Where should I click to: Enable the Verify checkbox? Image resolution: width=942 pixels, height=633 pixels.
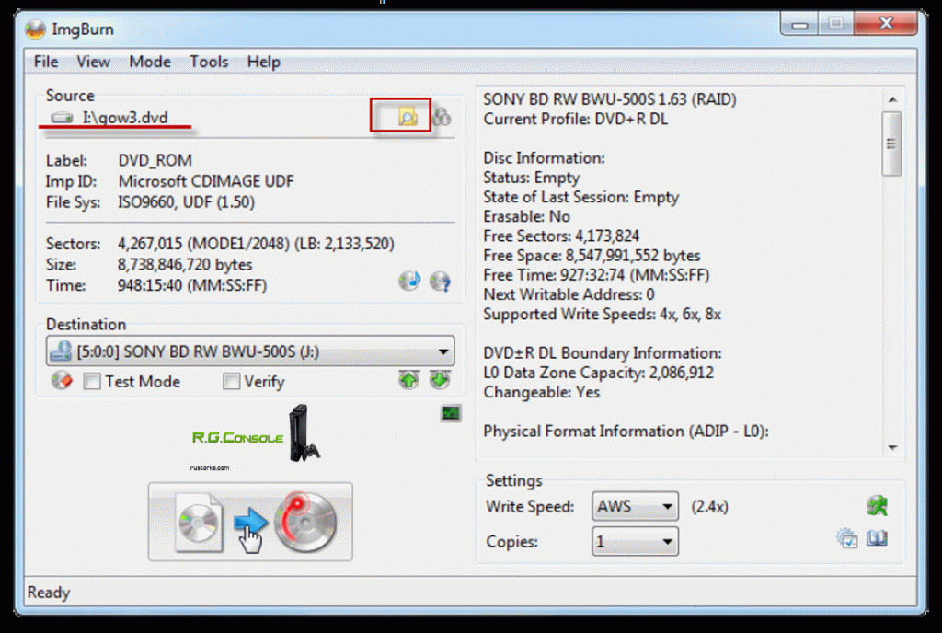[x=231, y=381]
